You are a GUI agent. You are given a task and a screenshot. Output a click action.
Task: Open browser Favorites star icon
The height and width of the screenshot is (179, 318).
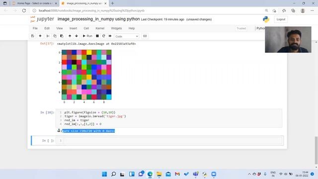click(x=284, y=10)
